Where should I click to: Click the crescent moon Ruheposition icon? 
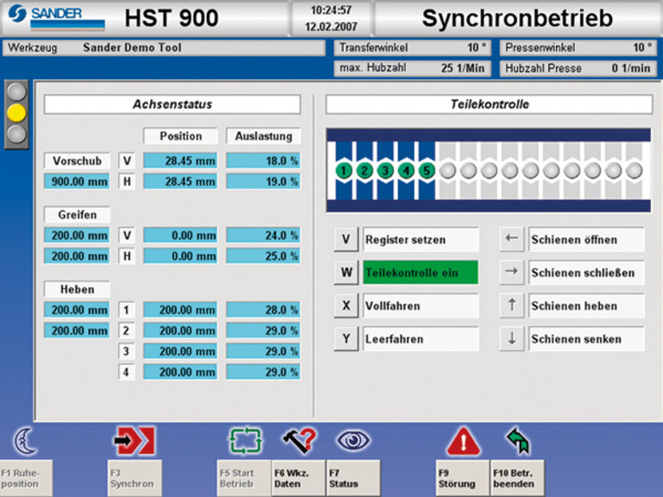[x=25, y=441]
